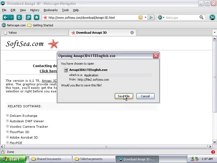This screenshot has width=217, height=163.
Task: Go to the home page icon
Action: 37,17
